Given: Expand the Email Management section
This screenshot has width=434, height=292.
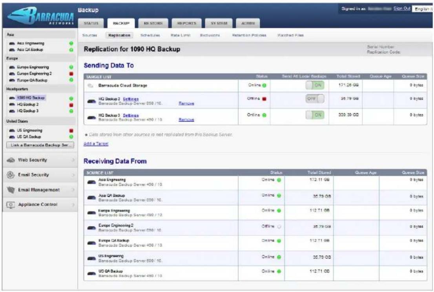Looking at the screenshot, I should pos(40,190).
